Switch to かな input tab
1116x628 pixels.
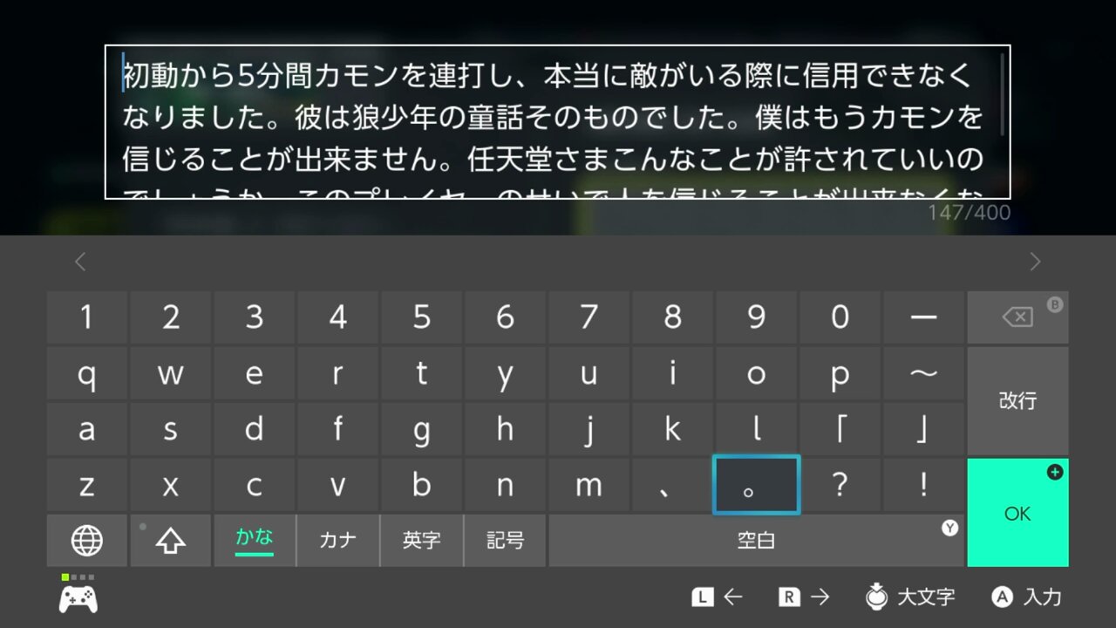[255, 541]
